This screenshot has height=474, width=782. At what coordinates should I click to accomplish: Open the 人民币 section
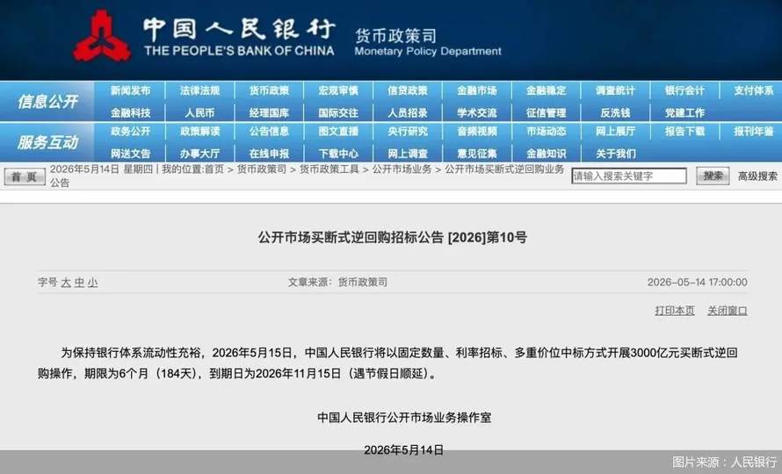[200, 113]
